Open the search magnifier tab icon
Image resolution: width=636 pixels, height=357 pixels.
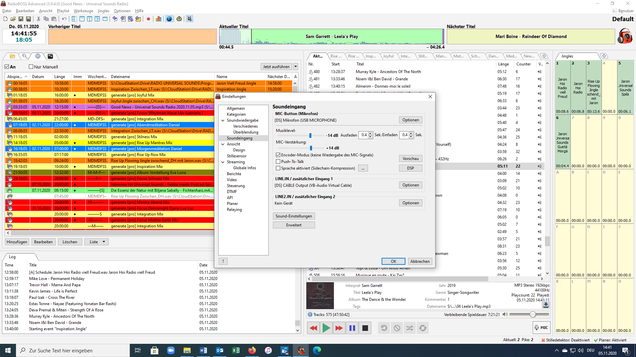pyautogui.click(x=25, y=56)
